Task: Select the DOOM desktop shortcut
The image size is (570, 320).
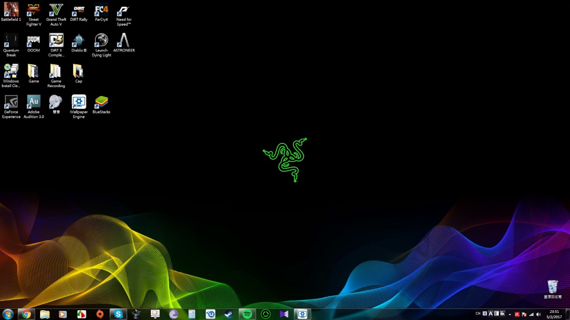Action: click(33, 43)
